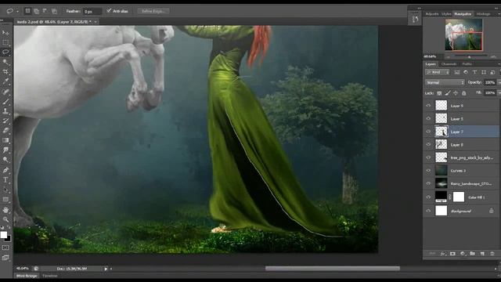Switch to the Paths tab
The height and width of the screenshot is (282, 501).
click(x=467, y=64)
